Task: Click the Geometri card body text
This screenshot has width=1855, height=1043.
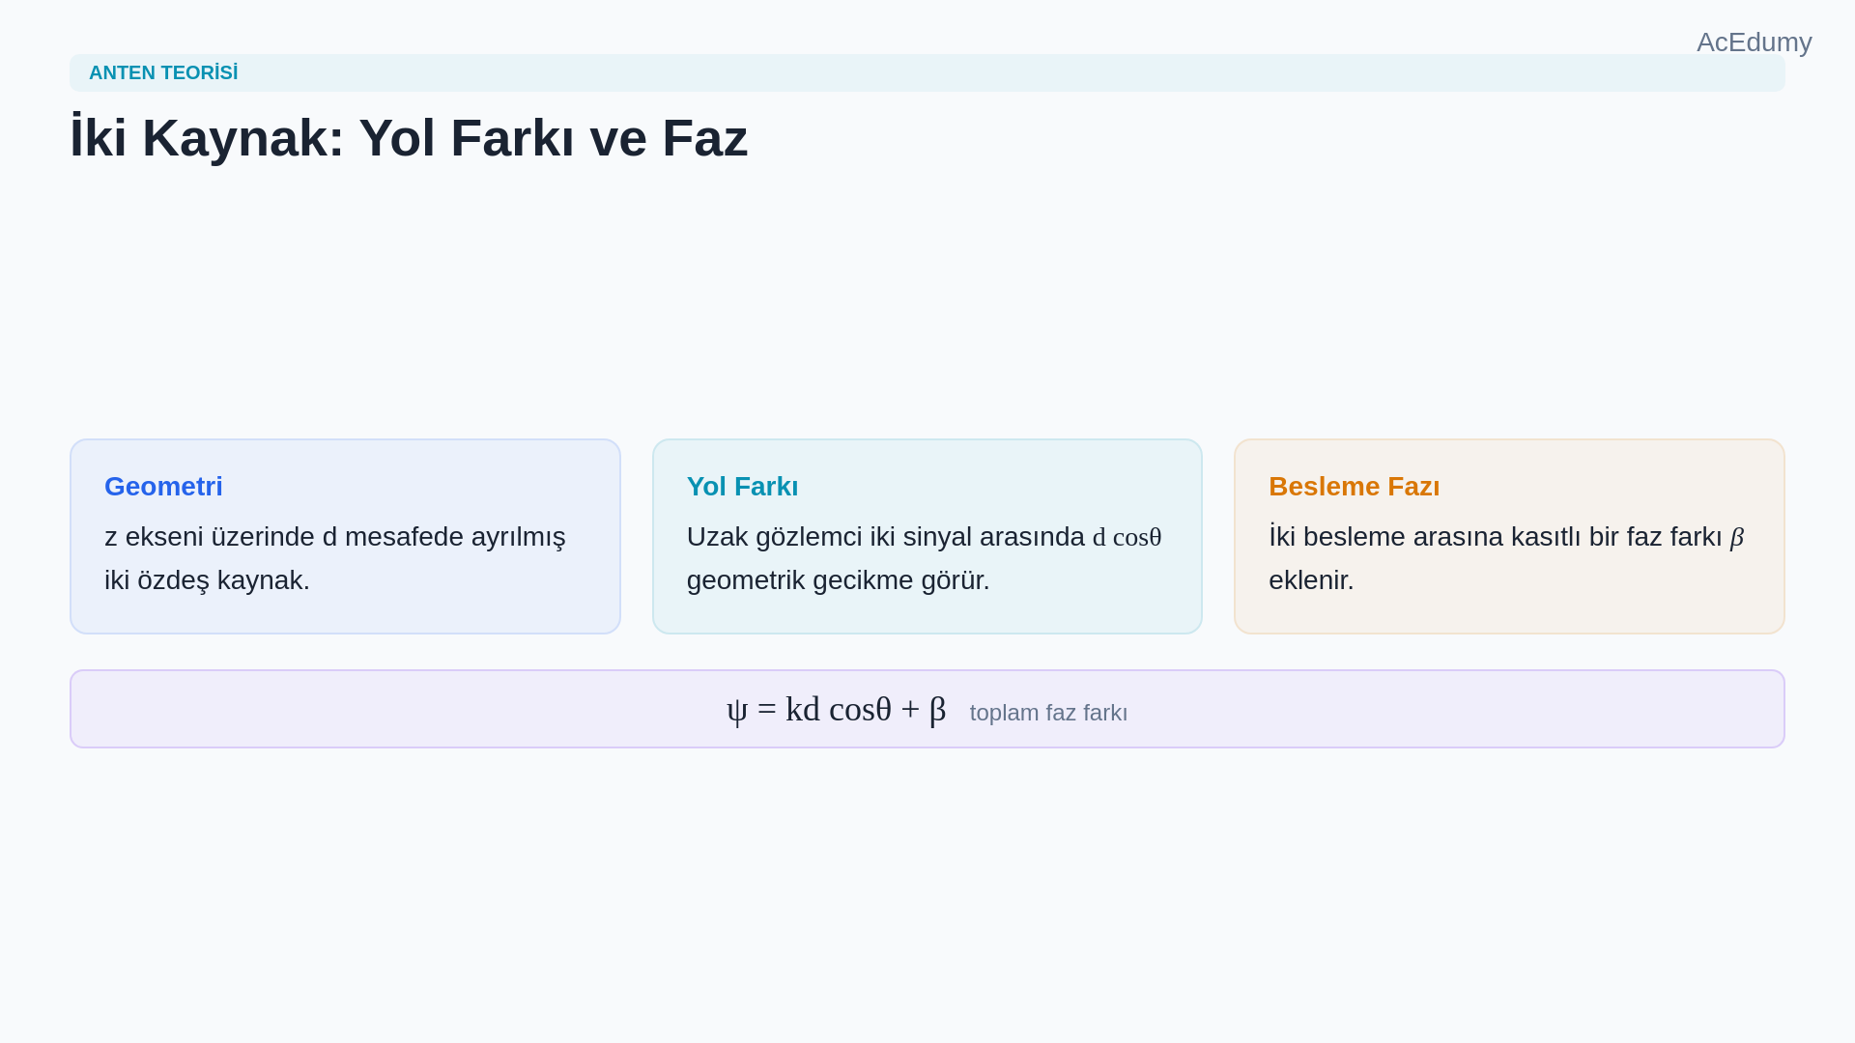Action: pos(335,558)
